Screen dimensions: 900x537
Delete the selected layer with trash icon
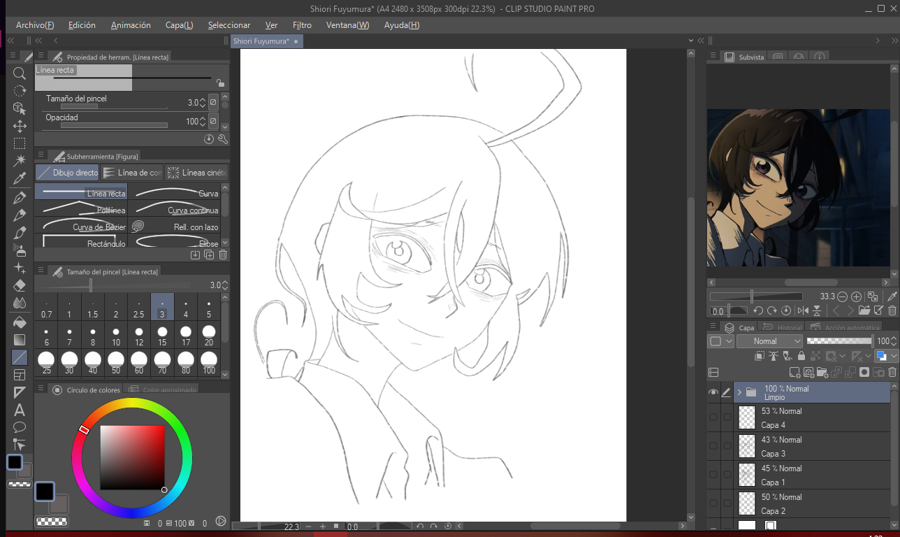892,373
